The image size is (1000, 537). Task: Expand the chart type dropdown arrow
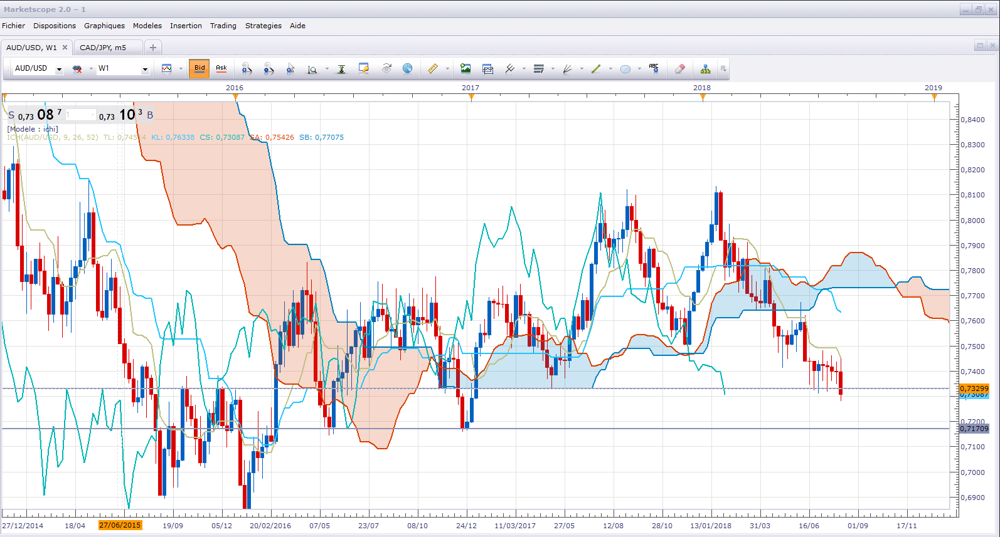pyautogui.click(x=181, y=68)
